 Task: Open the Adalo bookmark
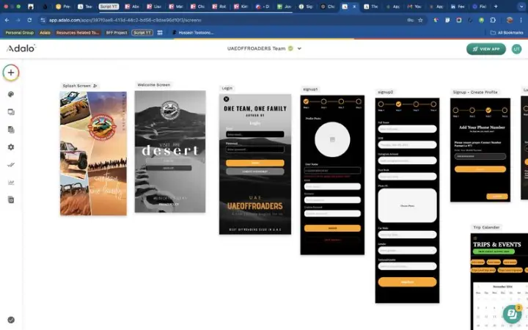tap(45, 33)
